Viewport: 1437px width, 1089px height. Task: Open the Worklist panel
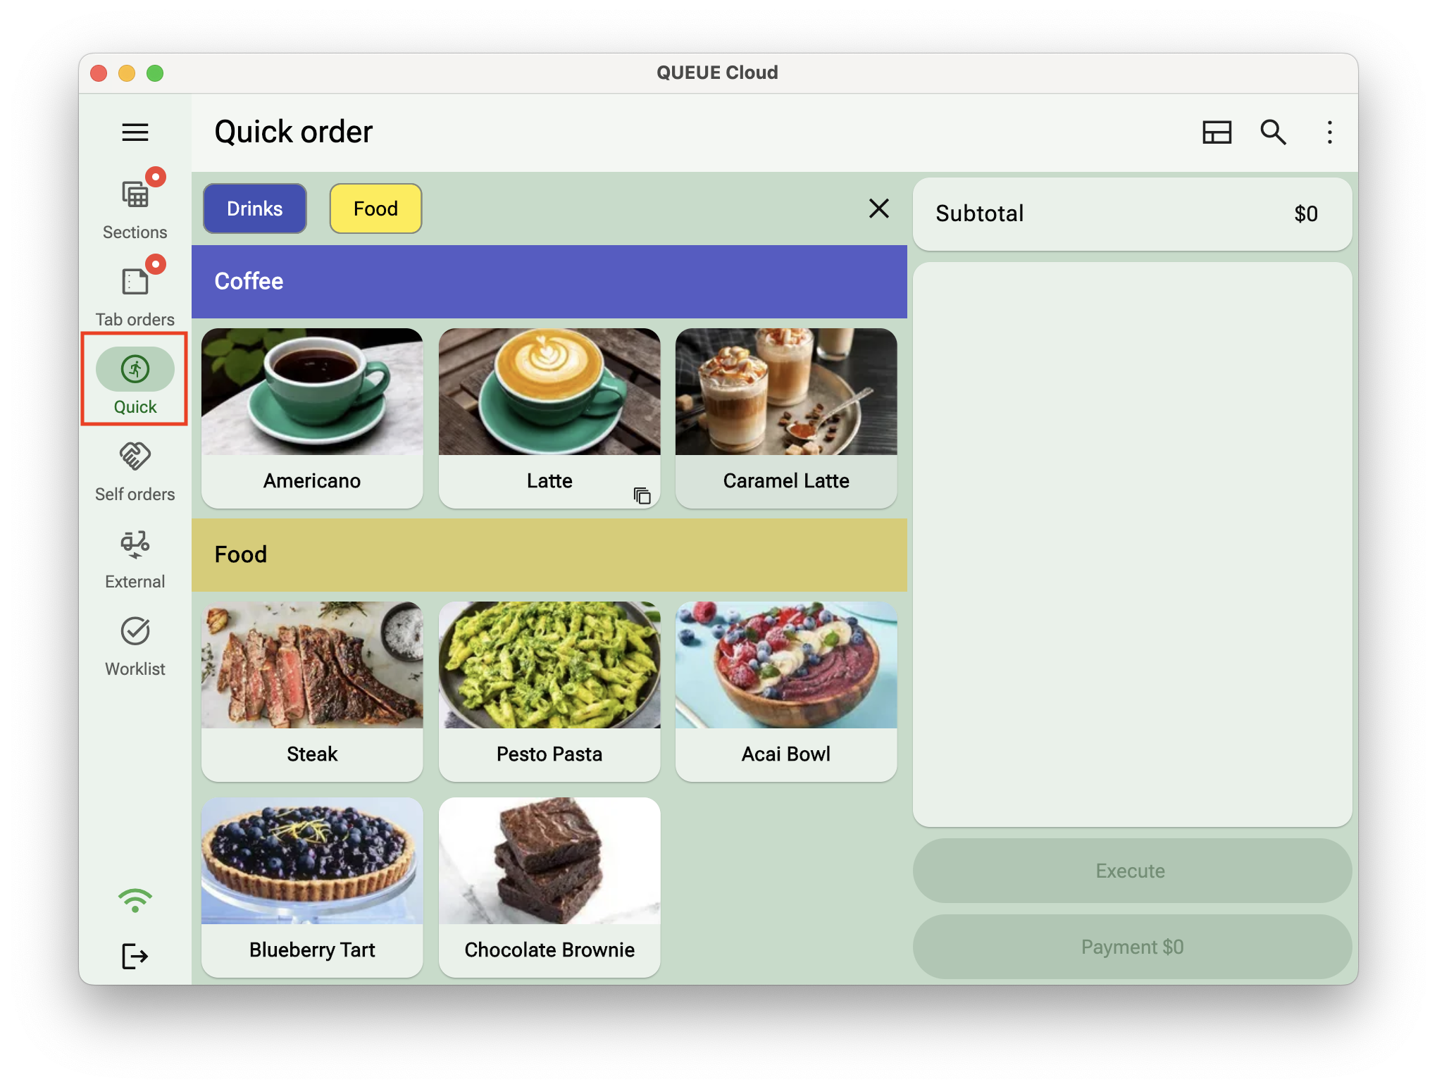(x=134, y=640)
